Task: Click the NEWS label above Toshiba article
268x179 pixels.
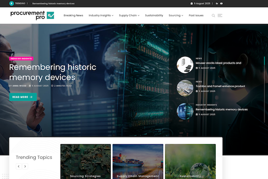Action: 199,82
